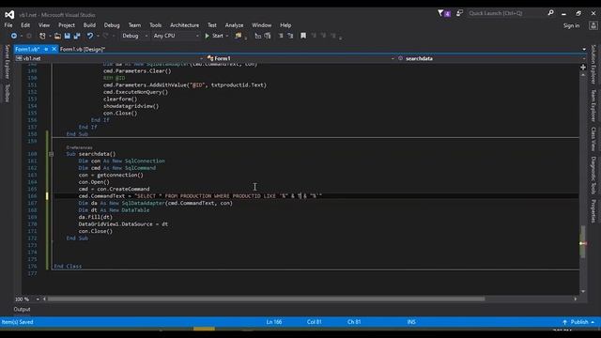Click the 0 references CodeLens link
This screenshot has width=601, height=338.
[79, 147]
